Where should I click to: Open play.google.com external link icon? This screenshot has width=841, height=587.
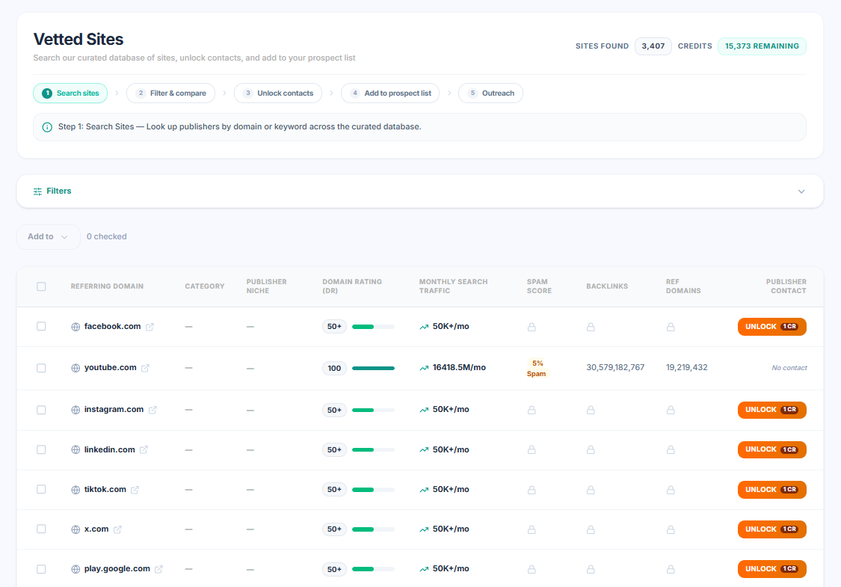click(x=158, y=569)
